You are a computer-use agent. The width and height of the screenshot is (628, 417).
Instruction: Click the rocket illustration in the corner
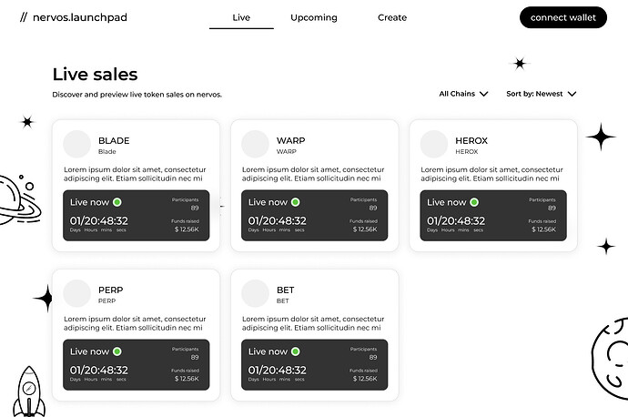coord(29,392)
